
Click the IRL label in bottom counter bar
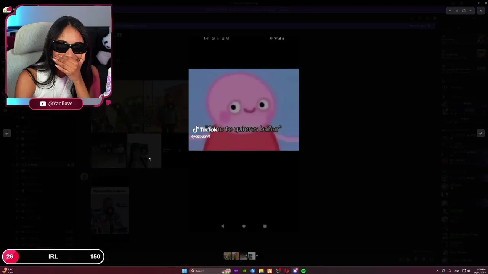pyautogui.click(x=53, y=256)
